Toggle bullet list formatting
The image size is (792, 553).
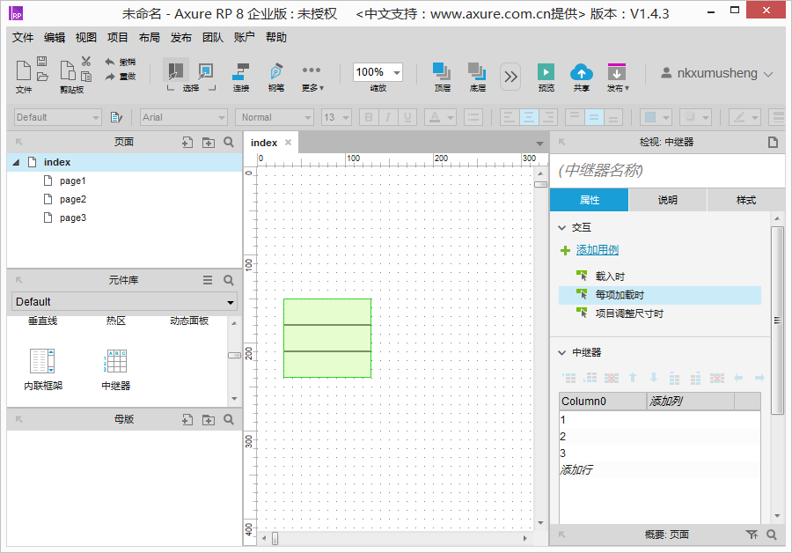(473, 117)
